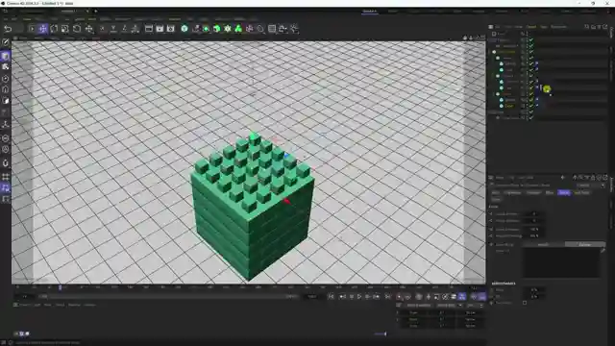
Task: Open Render Settings clapperboard with gear
Action: (x=171, y=29)
